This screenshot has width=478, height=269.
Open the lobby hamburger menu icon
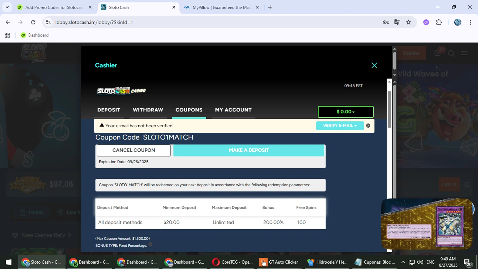point(464,53)
